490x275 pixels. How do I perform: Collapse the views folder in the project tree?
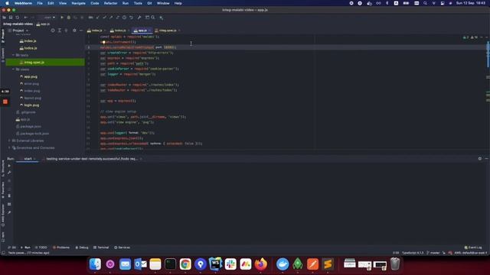[x=14, y=70]
